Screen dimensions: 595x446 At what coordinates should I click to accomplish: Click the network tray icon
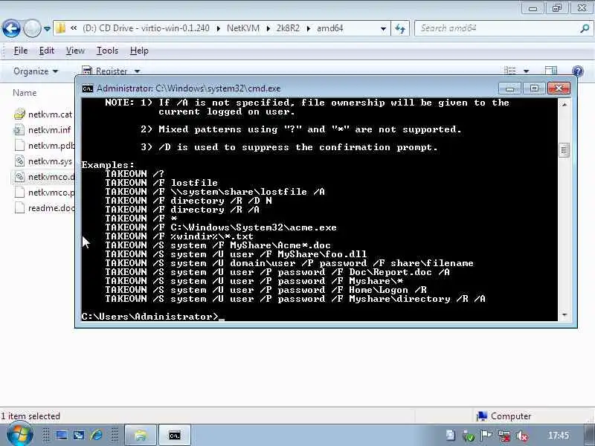tap(504, 436)
